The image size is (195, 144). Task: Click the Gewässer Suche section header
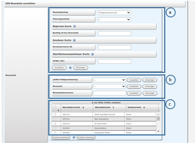[104, 40]
